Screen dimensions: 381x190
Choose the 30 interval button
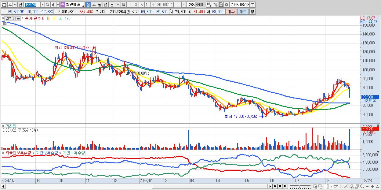pyautogui.click(x=159, y=5)
